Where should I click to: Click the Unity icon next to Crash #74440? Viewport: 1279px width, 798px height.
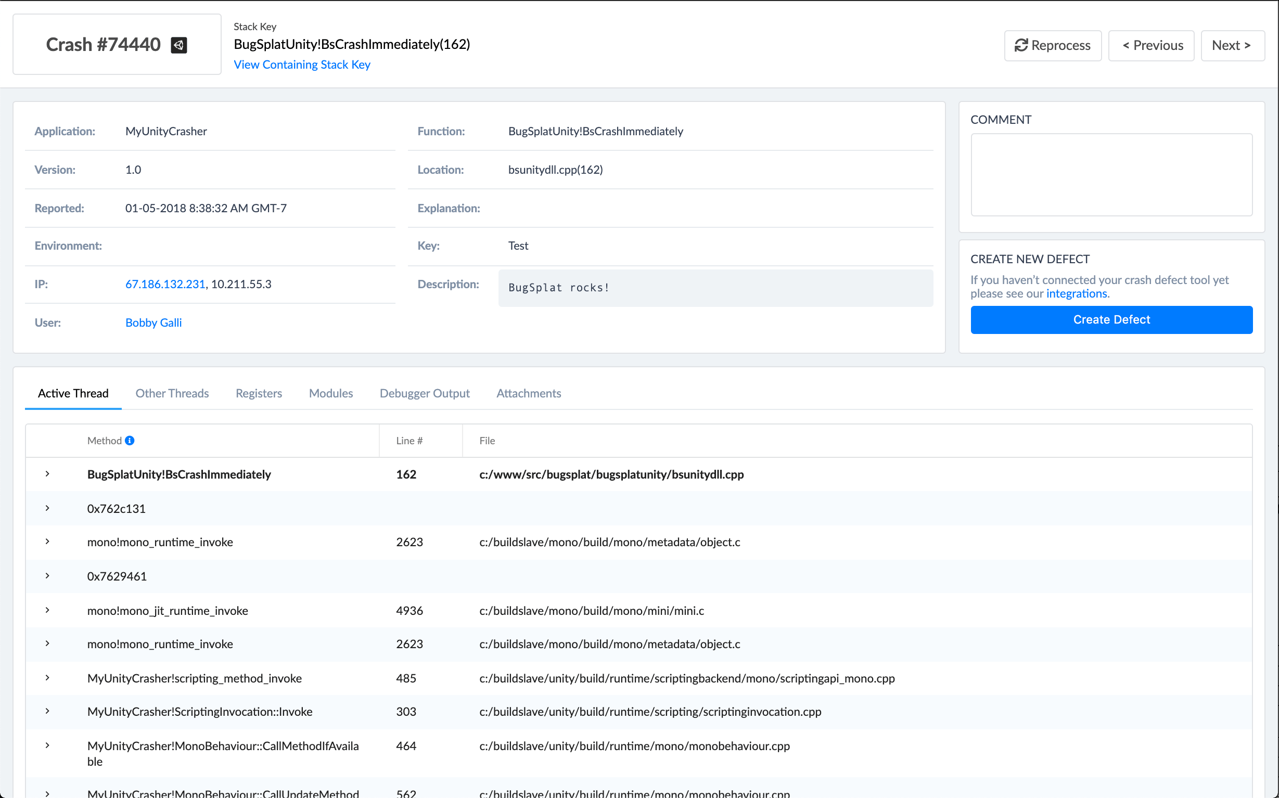(179, 45)
